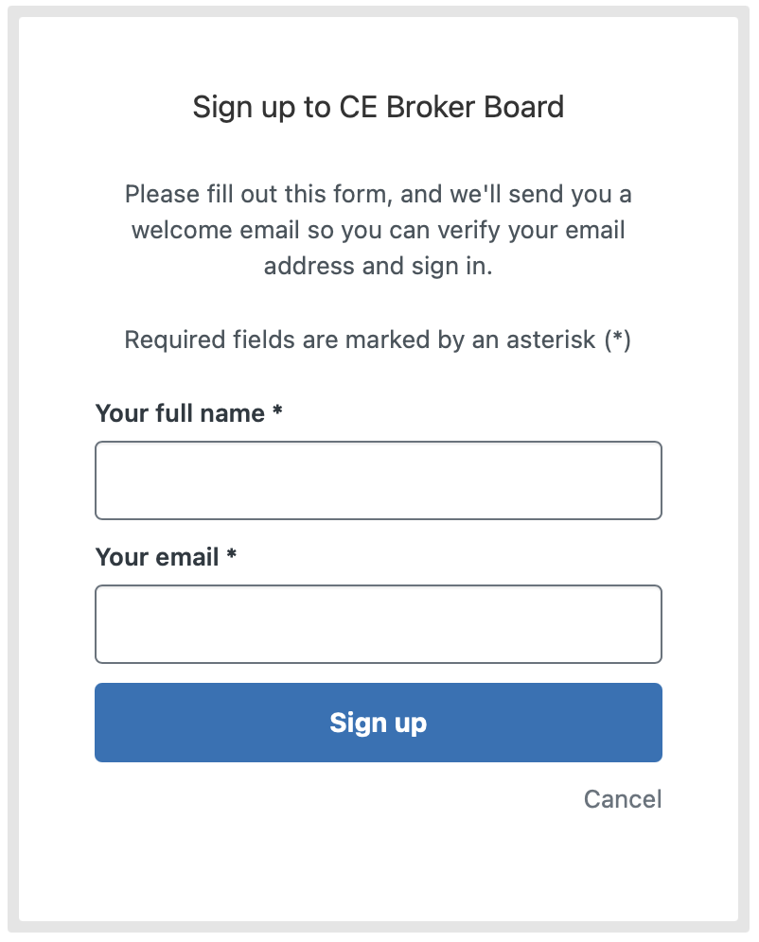
Task: Click the 'Your full name' text box
Action: [378, 480]
